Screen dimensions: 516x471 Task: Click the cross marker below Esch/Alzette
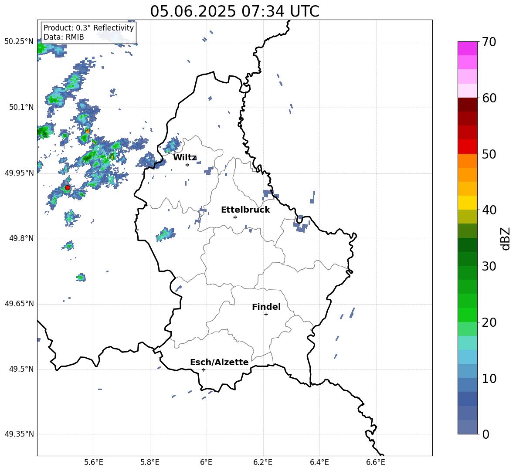[204, 369]
